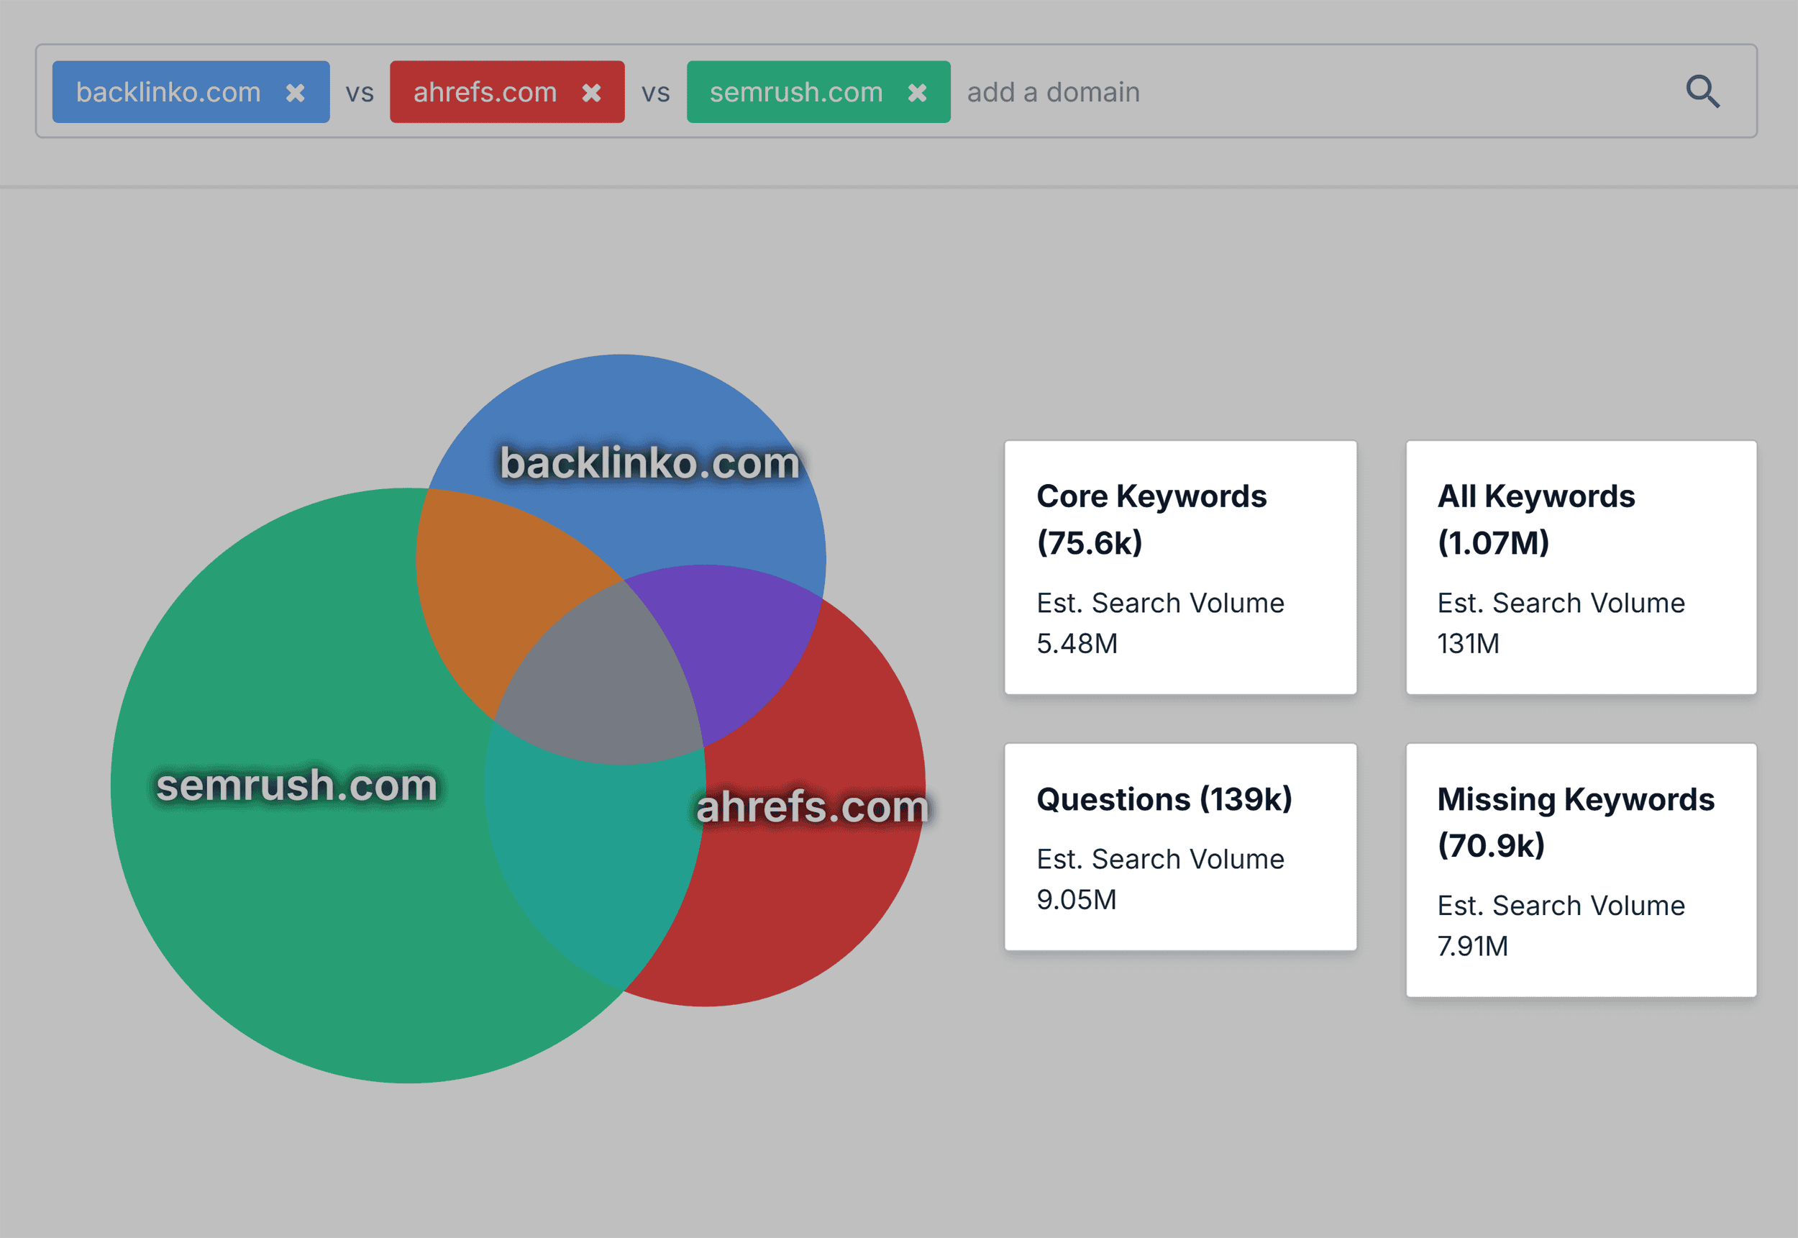The width and height of the screenshot is (1798, 1238).
Task: Open the Core Keywords (75.6k) card
Action: 1181,568
